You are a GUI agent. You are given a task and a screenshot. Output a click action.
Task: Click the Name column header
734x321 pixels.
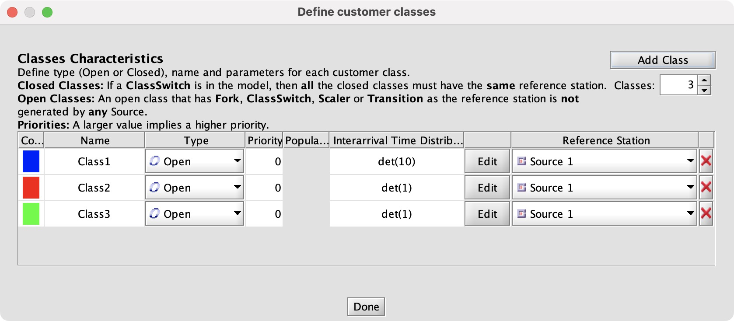coord(94,140)
